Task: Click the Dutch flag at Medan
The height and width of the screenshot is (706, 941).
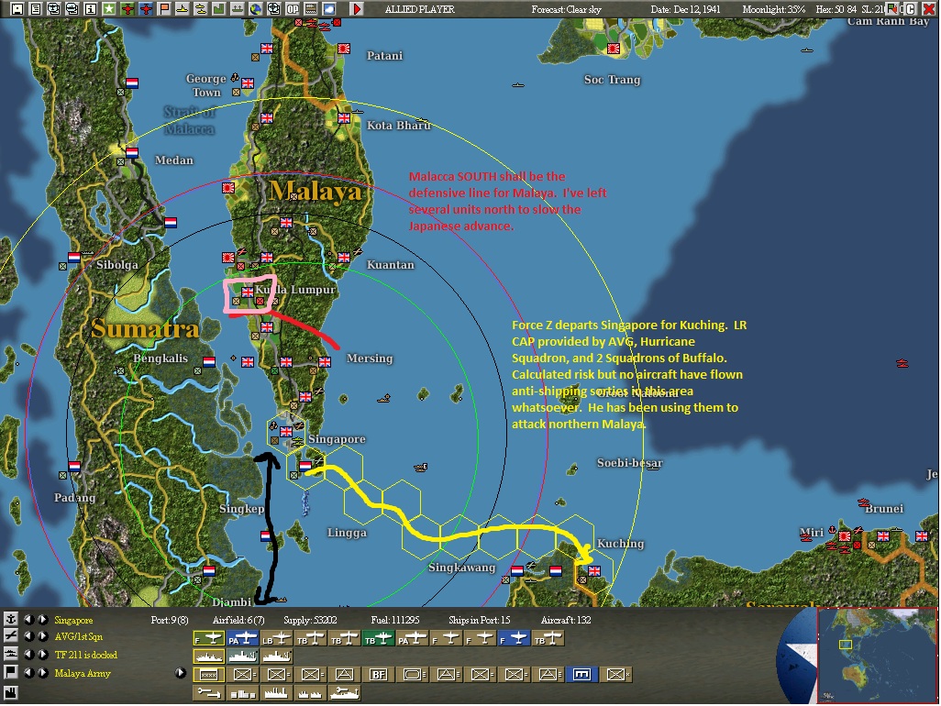Action: point(132,153)
